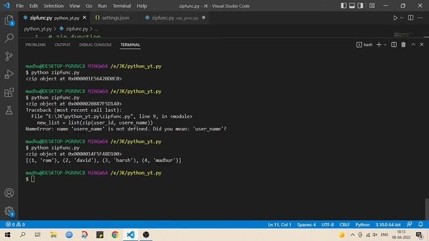The image size is (429, 241).
Task: Click Ln 11, Col 1 status
Action: [x=280, y=225]
